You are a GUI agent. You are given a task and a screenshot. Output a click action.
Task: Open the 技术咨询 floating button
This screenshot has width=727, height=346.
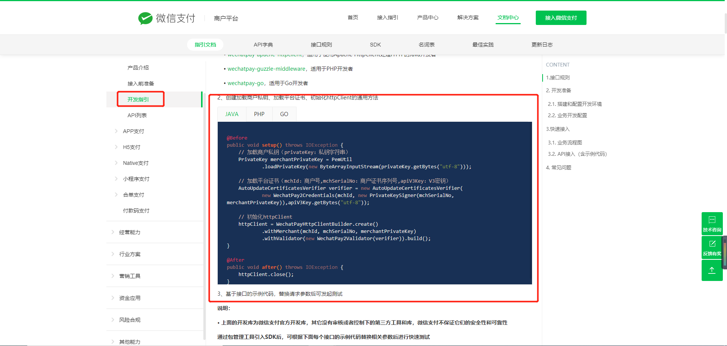tap(712, 223)
